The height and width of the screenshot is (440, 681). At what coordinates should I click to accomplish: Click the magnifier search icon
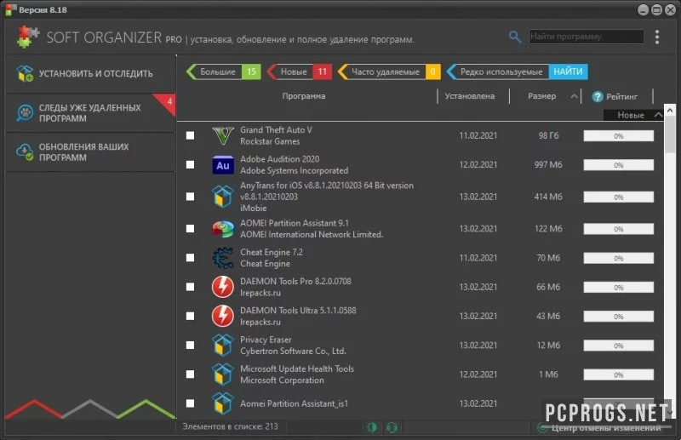515,37
